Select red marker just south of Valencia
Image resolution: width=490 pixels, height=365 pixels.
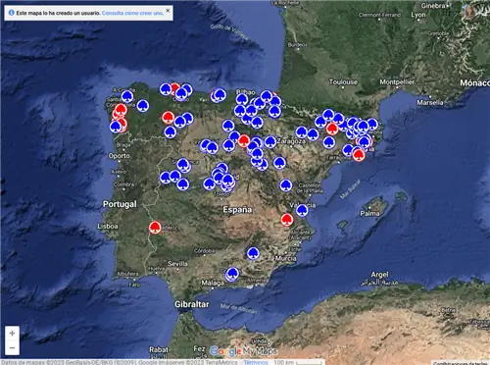(287, 220)
